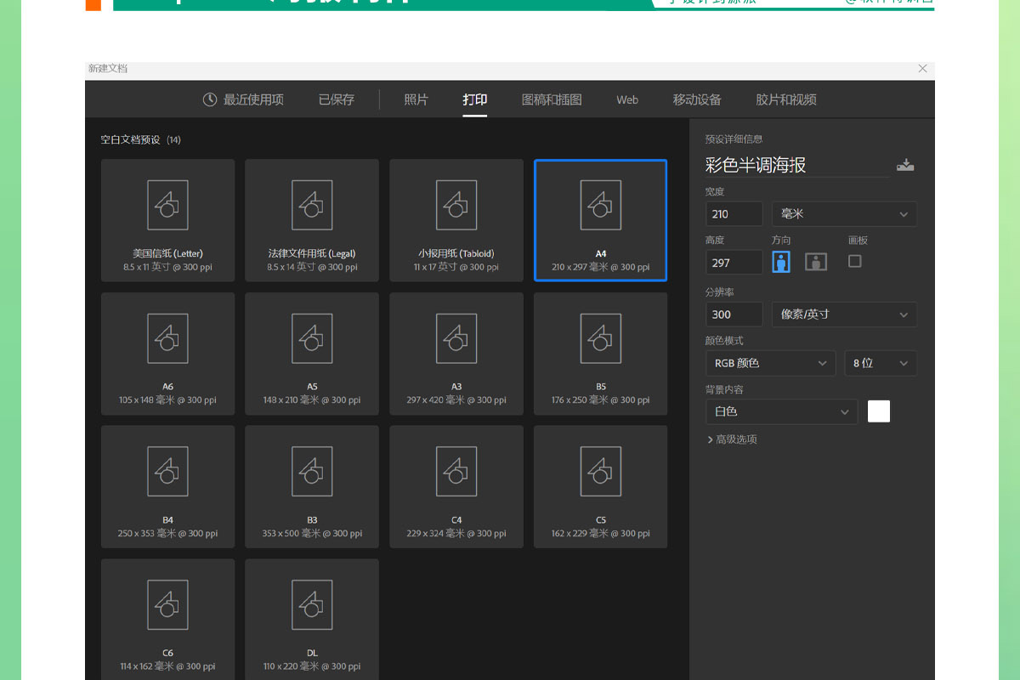Click the white background color swatch
Screen dimensions: 1020x680
click(x=879, y=411)
